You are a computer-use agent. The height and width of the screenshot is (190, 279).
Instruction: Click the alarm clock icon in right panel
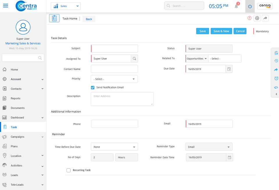pos(276,78)
